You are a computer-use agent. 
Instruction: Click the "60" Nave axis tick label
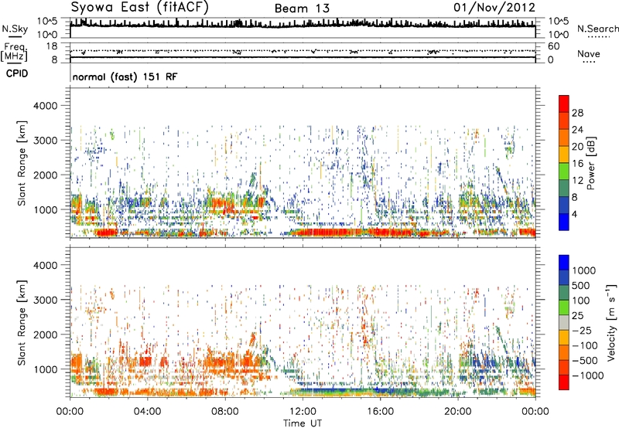(553, 46)
